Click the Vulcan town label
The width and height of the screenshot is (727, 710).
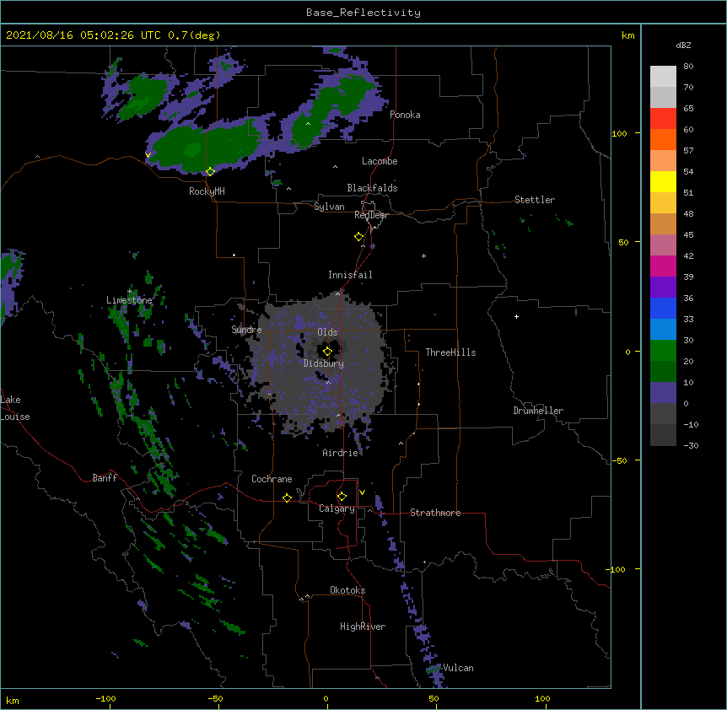click(458, 668)
